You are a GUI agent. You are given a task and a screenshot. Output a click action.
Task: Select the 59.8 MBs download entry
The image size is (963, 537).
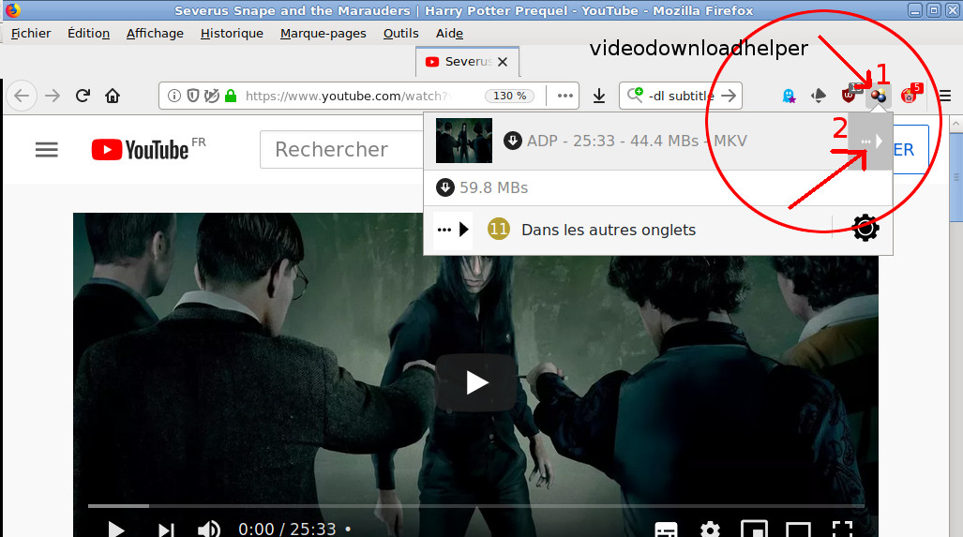[657, 187]
